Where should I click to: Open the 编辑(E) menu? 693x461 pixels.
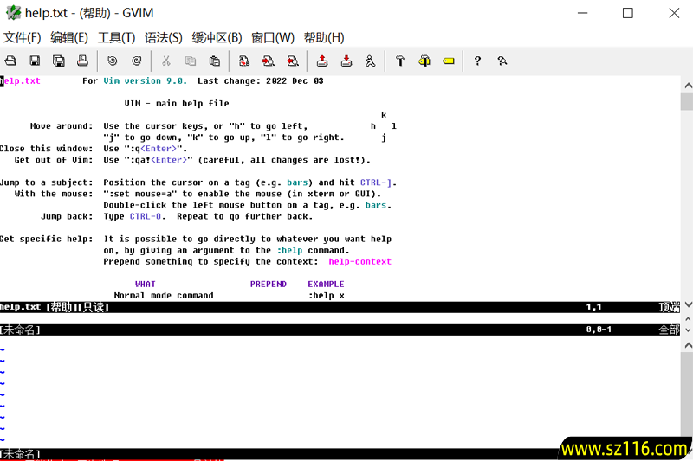coord(69,37)
